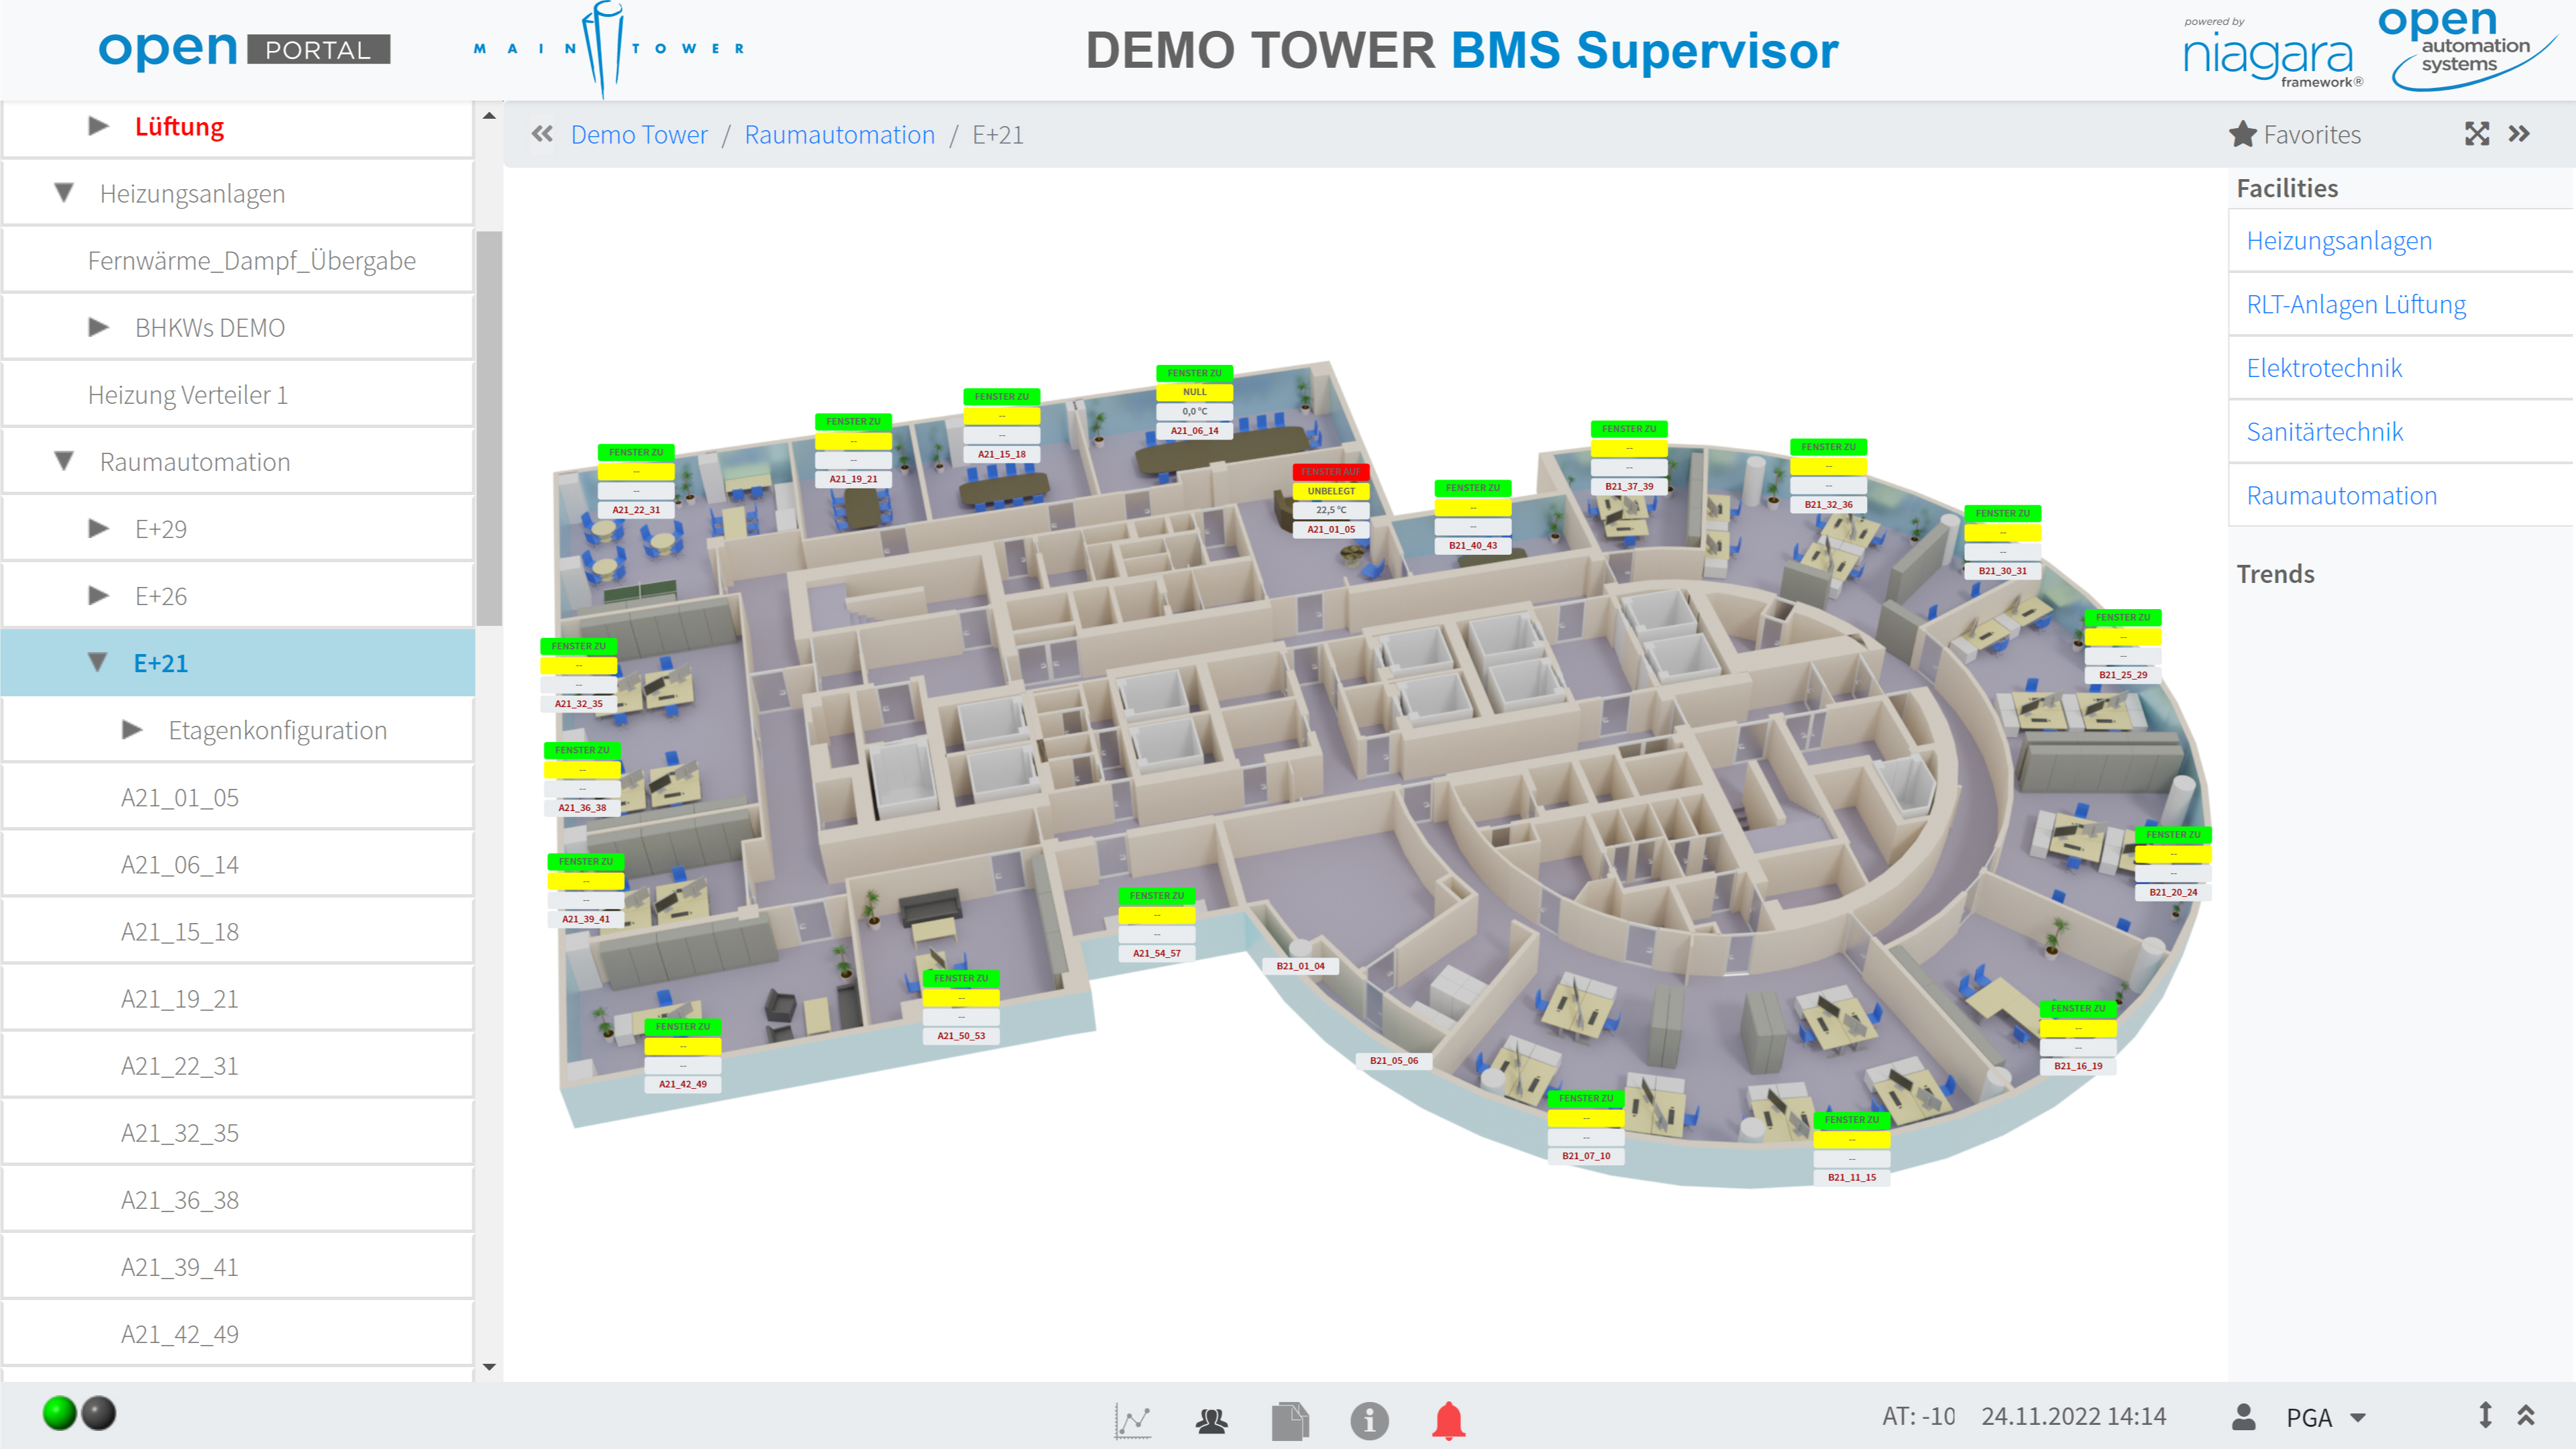2576x1449 pixels.
Task: Expand the Lüftung tree node
Action: [x=98, y=126]
